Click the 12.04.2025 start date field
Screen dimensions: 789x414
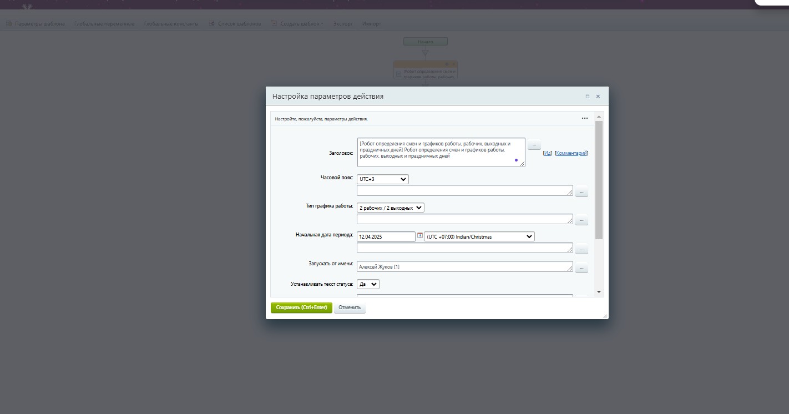(386, 236)
